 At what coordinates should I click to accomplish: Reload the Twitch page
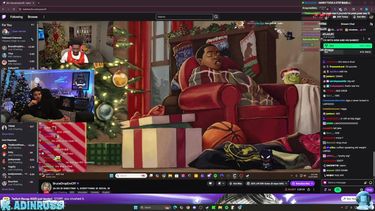13,9
